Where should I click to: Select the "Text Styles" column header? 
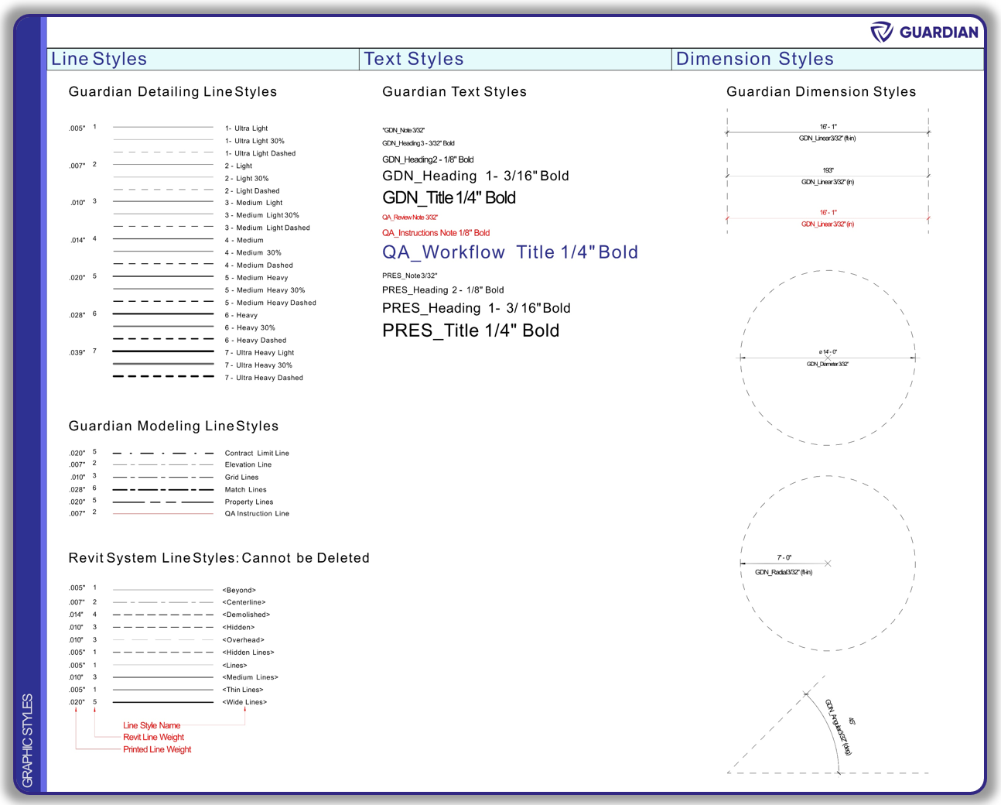(414, 59)
